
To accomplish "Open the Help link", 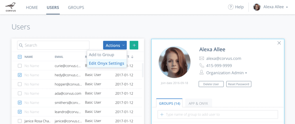I will (236, 7).
